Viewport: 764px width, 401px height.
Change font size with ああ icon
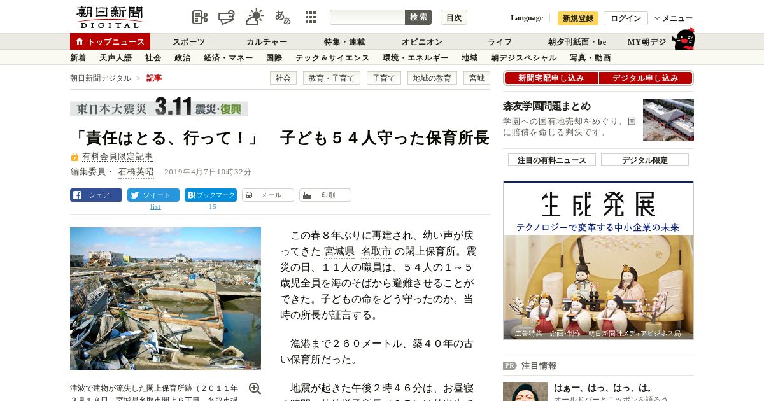pos(283,17)
